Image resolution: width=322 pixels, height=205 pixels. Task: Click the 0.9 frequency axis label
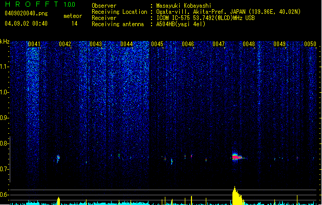pos(4,118)
